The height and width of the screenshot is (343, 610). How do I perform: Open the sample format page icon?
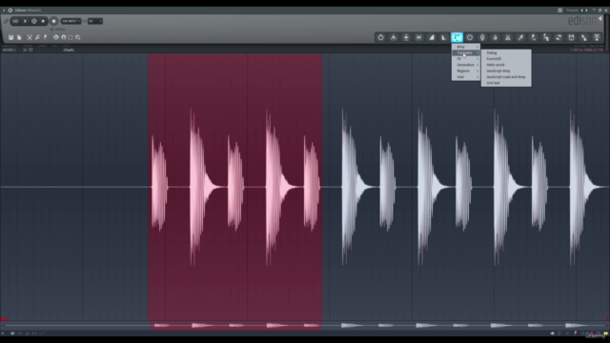click(x=19, y=37)
